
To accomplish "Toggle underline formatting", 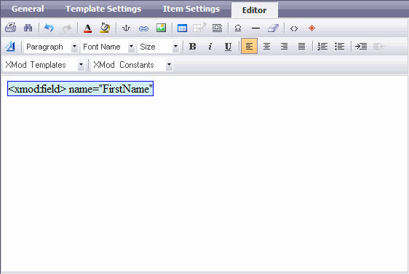I will tap(228, 47).
